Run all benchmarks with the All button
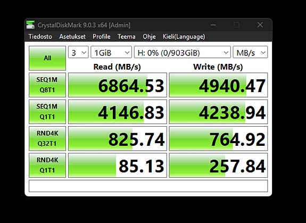This screenshot has height=223, width=306. point(47,58)
